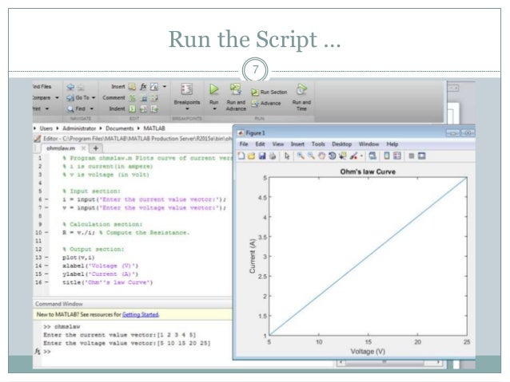Click the Comment lines percent icon

tap(132, 97)
